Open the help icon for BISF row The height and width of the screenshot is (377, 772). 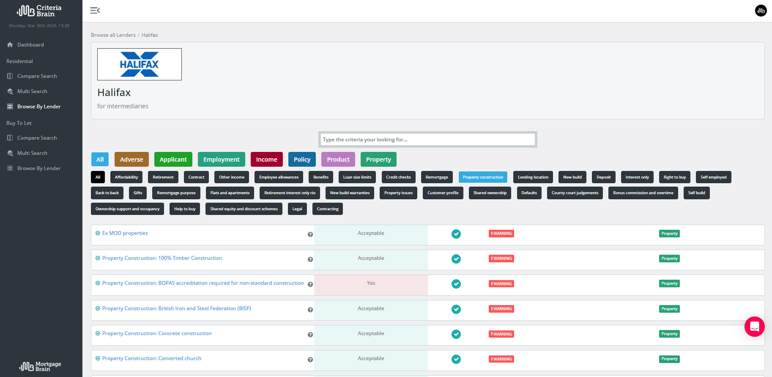[x=310, y=310]
